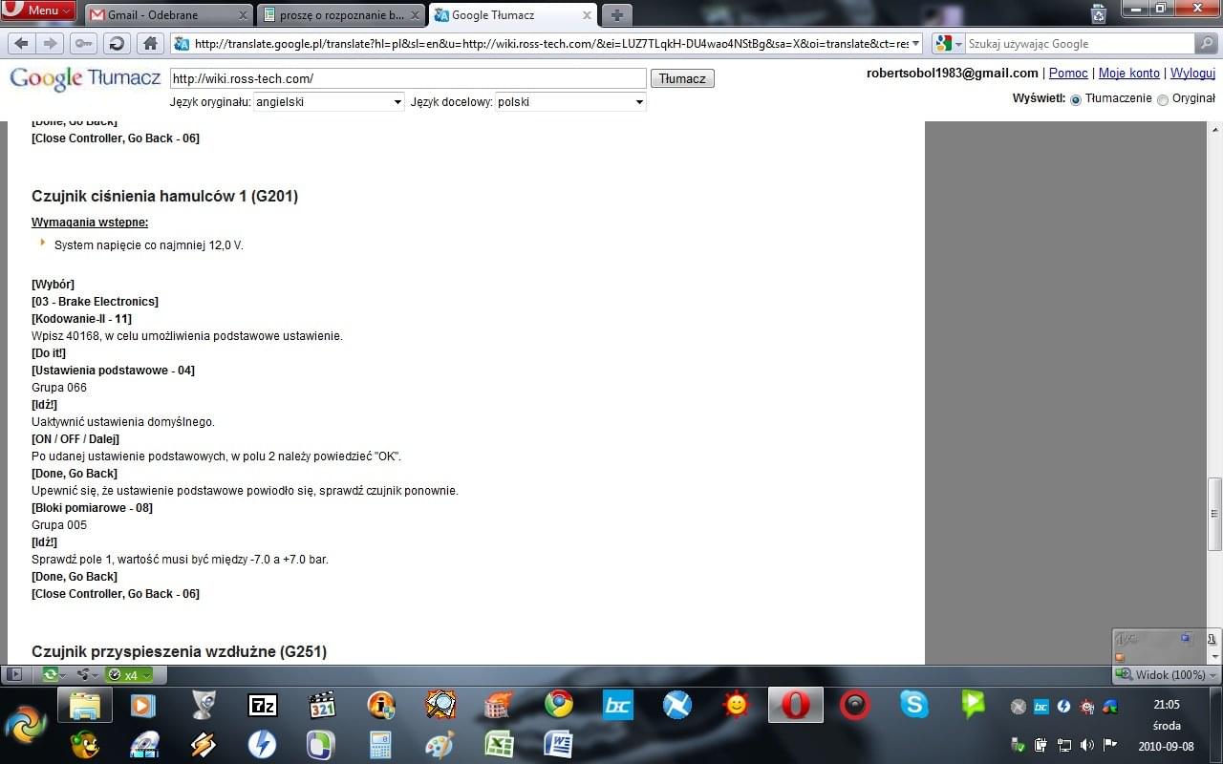Click the password wand key icon
The image size is (1223, 764).
coord(84,43)
